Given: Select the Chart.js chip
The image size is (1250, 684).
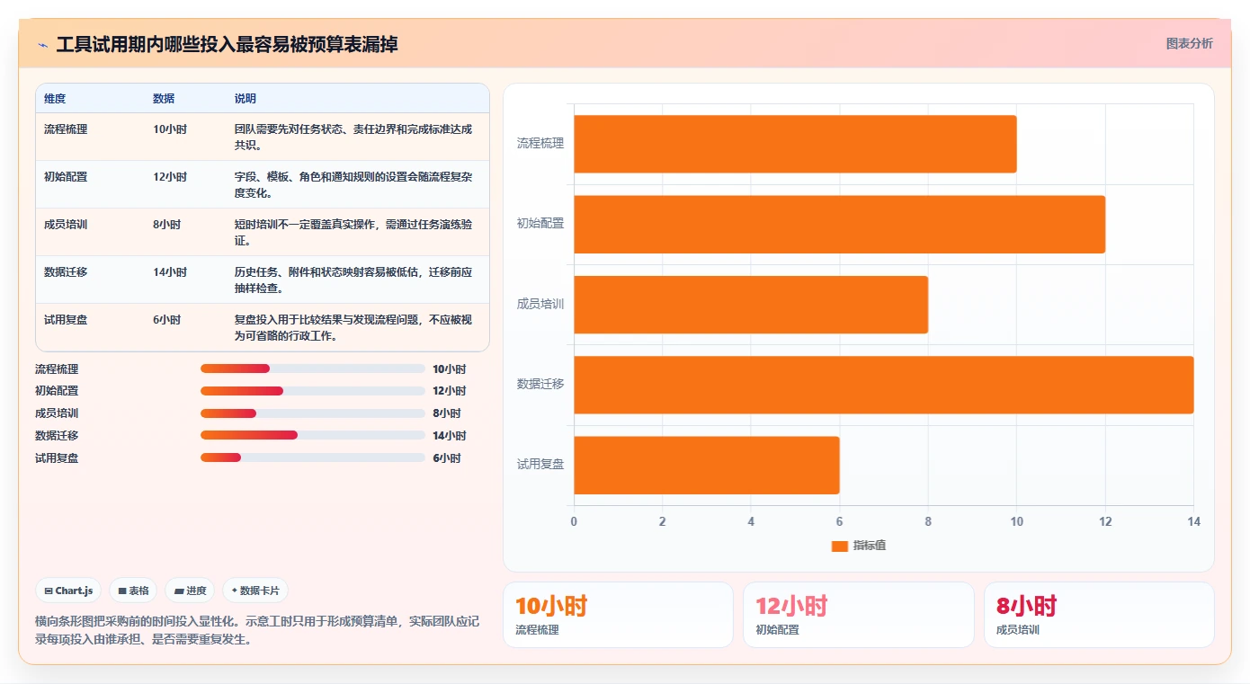Looking at the screenshot, I should pyautogui.click(x=68, y=591).
